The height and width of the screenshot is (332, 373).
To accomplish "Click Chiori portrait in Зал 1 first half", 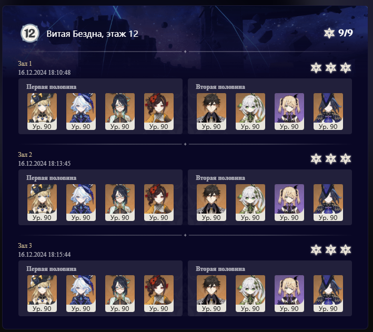I will (x=159, y=112).
